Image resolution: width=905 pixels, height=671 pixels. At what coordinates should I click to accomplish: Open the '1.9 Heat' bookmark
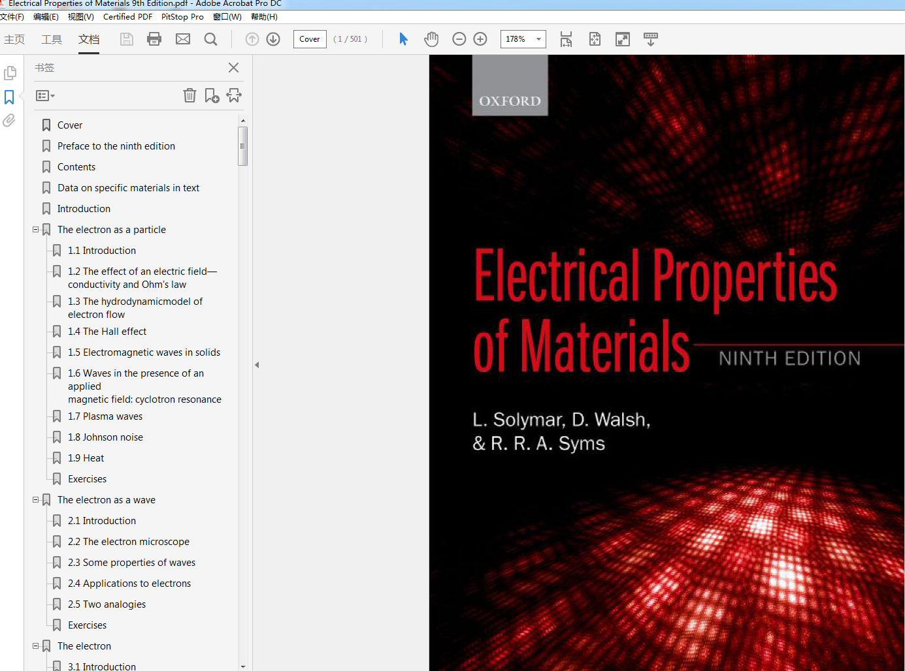[x=86, y=458]
